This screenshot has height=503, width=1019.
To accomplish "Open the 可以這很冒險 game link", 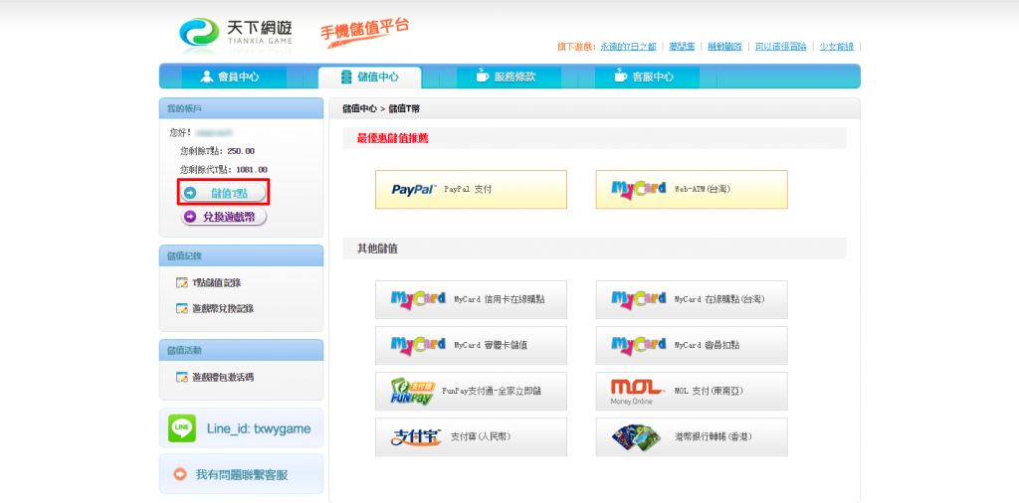I will pyautogui.click(x=780, y=47).
